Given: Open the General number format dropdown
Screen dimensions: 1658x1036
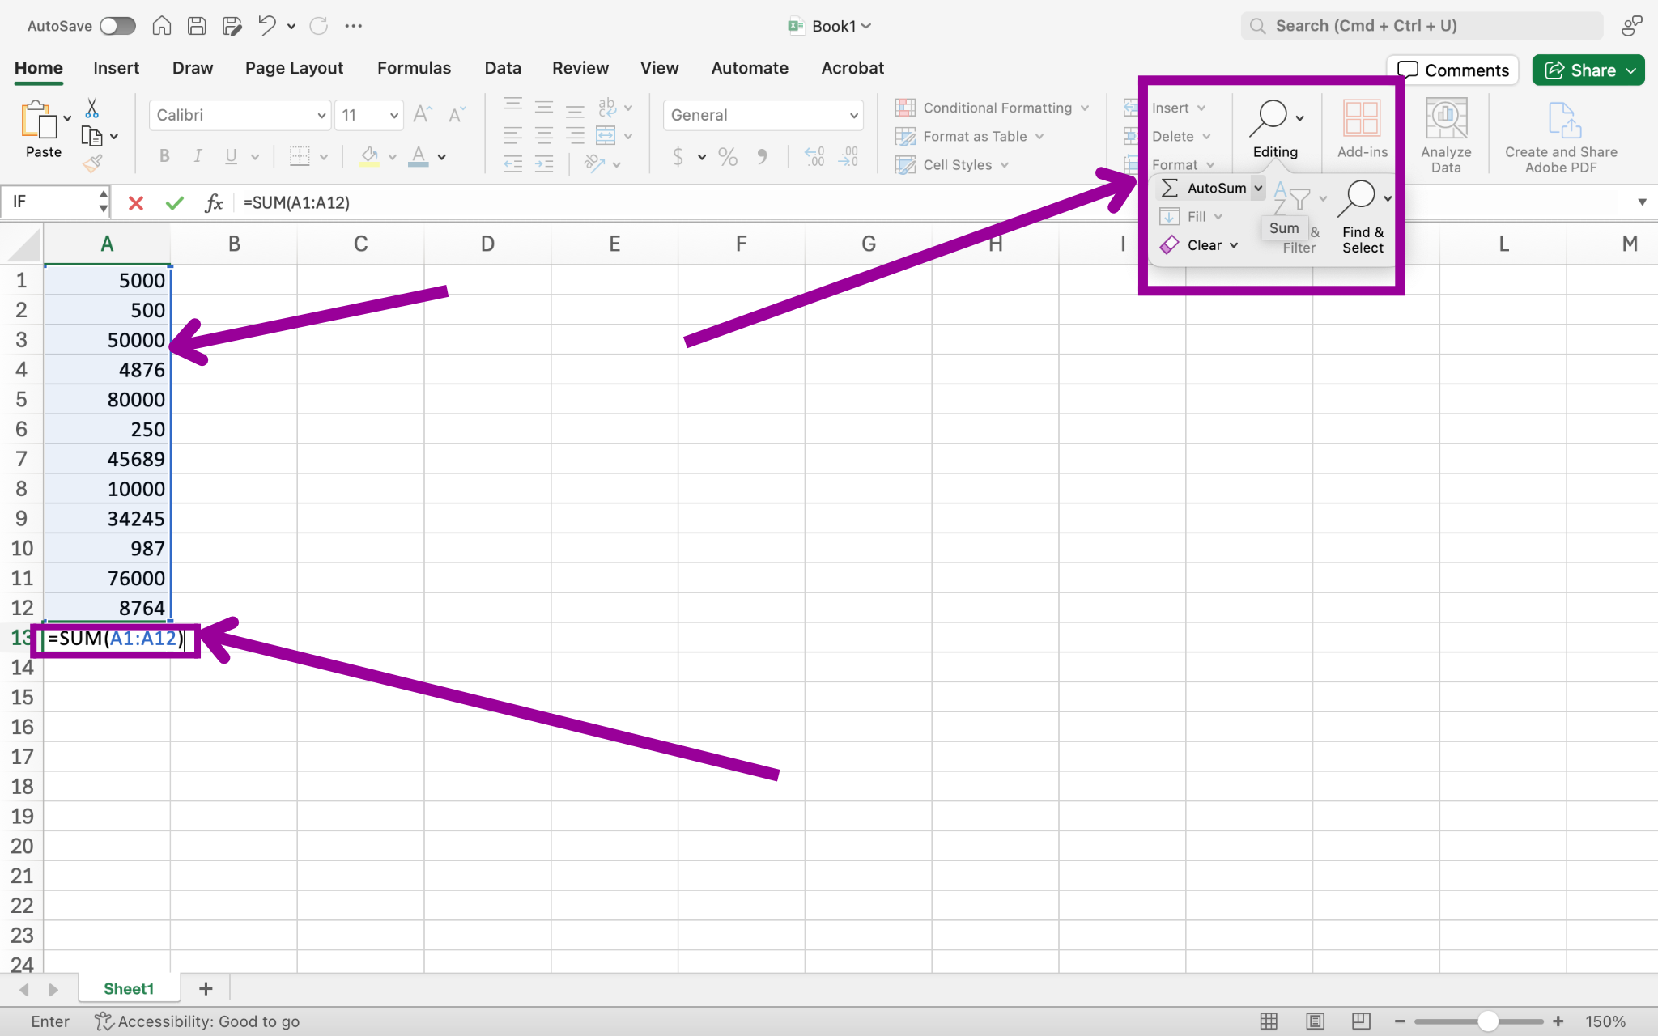Looking at the screenshot, I should (763, 115).
